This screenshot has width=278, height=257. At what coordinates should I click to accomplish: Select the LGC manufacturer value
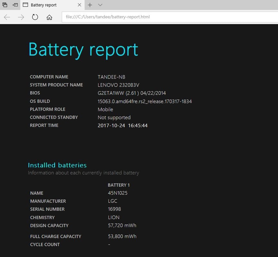tap(112, 201)
